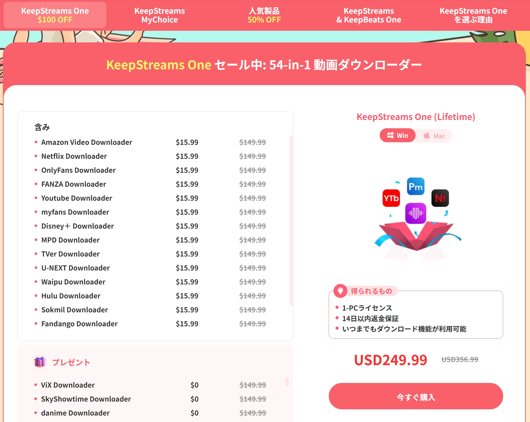
Task: Click the 今すぐ購入 buy button
Action: 416,396
